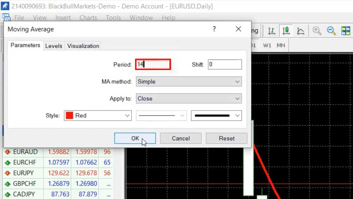353x199 pixels.
Task: Click the Reset button
Action: click(227, 138)
